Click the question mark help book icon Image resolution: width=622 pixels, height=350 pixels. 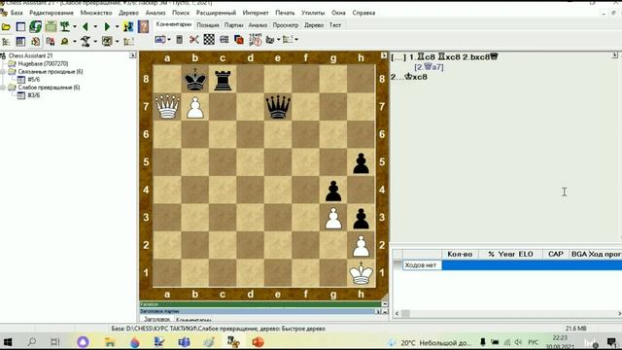tap(143, 26)
